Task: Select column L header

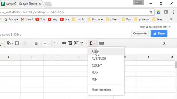Action: pyautogui.click(x=149, y=57)
